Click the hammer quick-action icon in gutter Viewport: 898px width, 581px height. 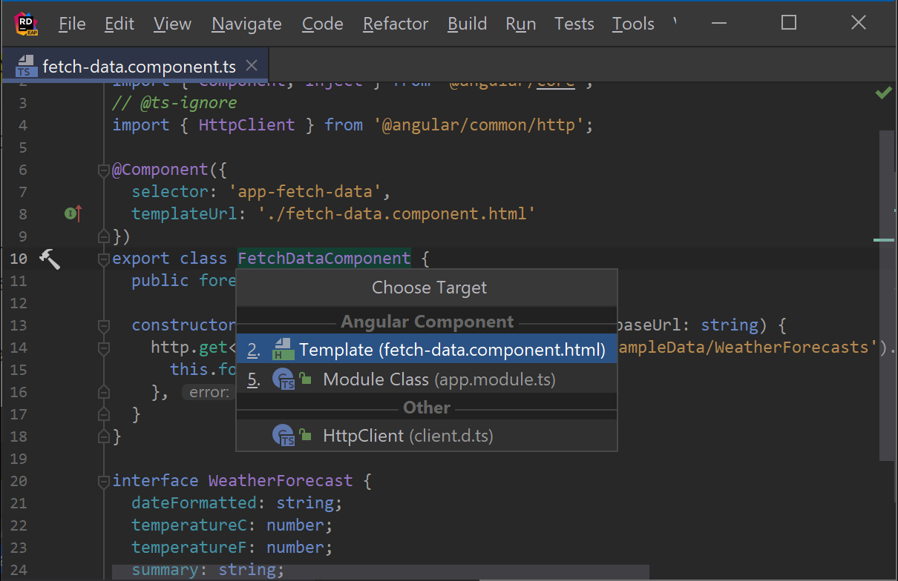coord(49,259)
